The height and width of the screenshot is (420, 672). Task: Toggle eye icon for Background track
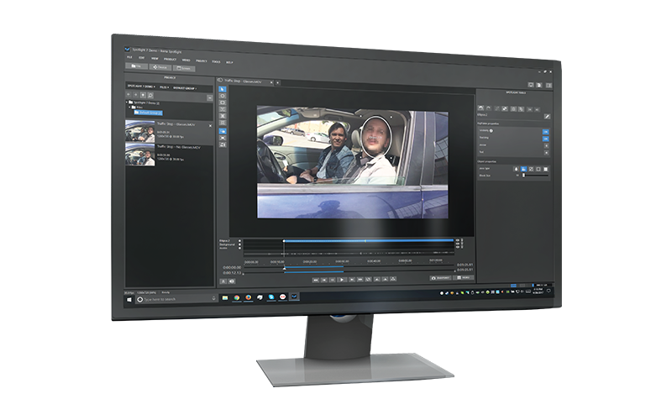457,244
